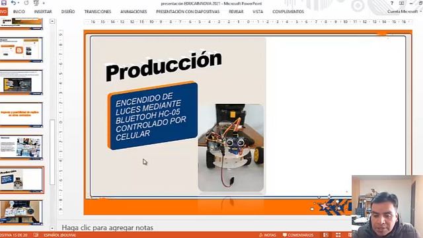This screenshot has height=238, width=423.
Task: Switch to Normal view icon in status bar
Action: coord(326,235)
